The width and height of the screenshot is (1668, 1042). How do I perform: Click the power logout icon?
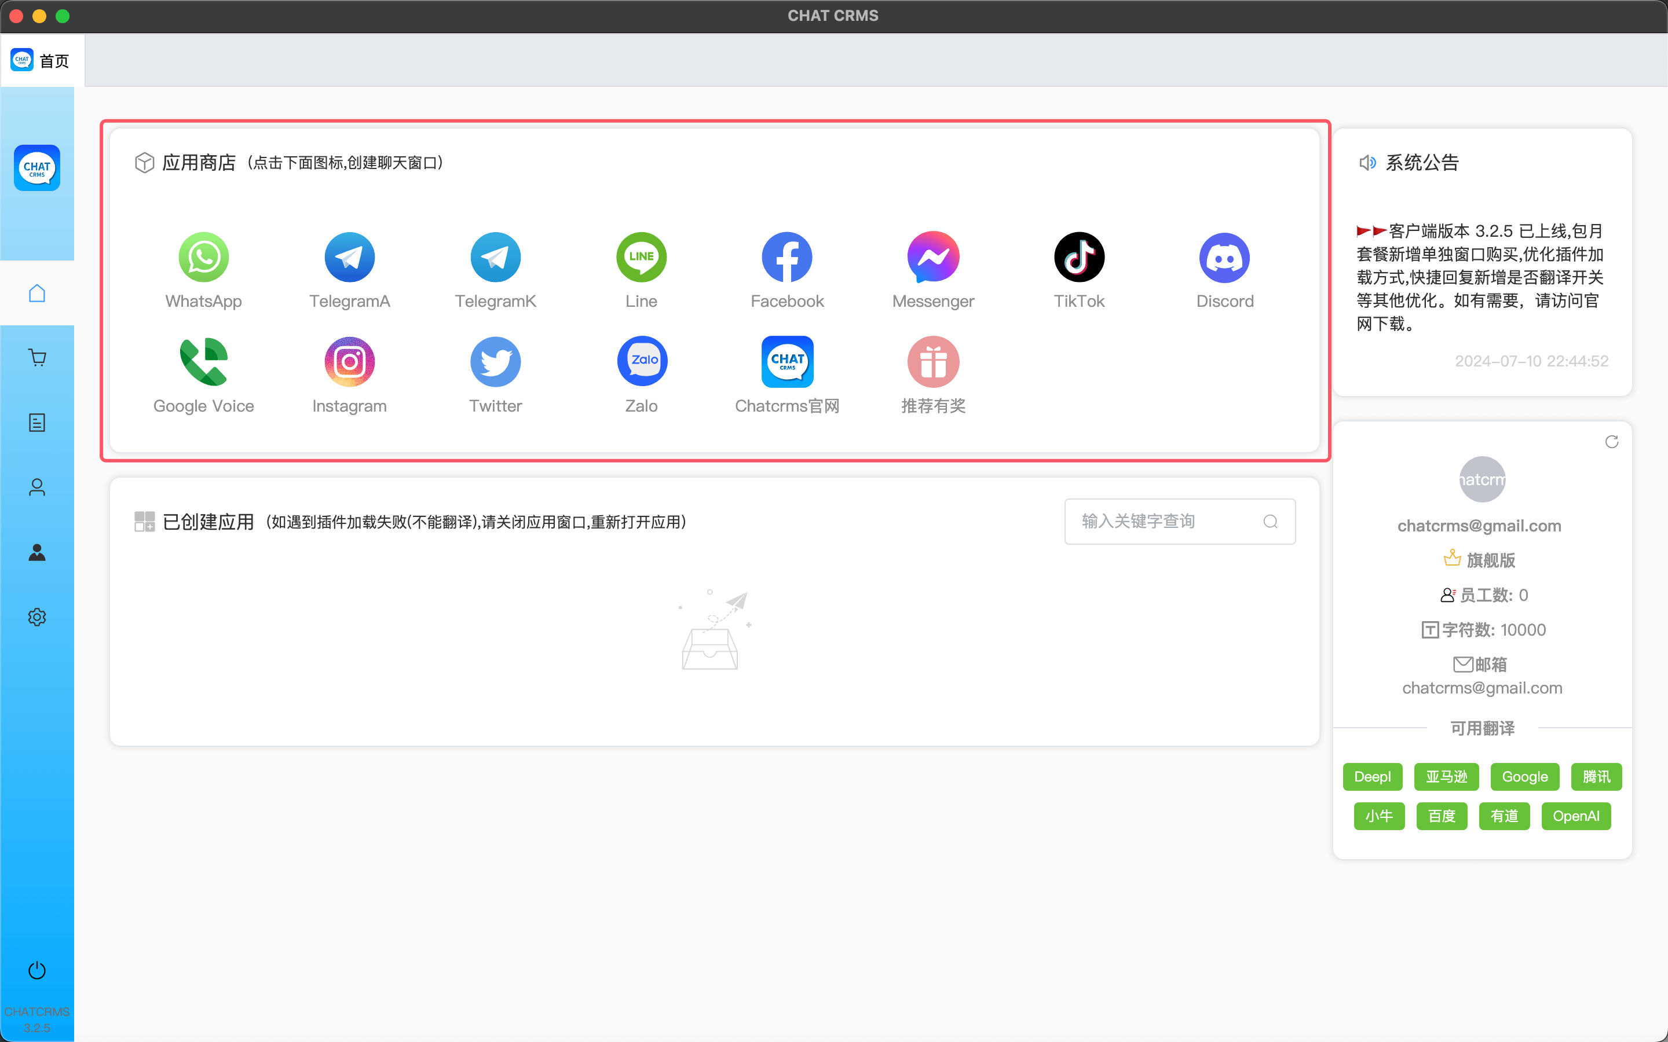point(37,970)
